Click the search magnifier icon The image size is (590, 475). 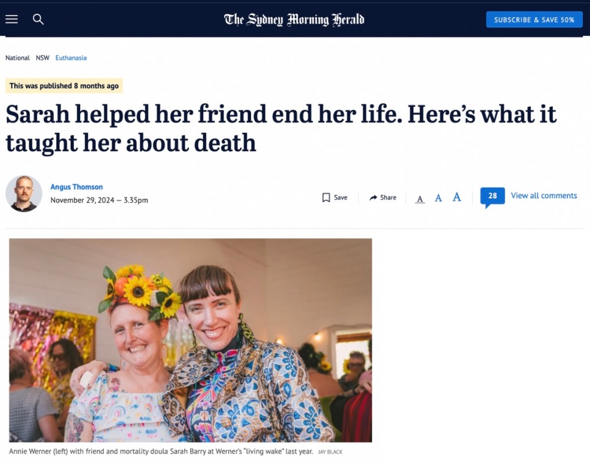(x=38, y=19)
